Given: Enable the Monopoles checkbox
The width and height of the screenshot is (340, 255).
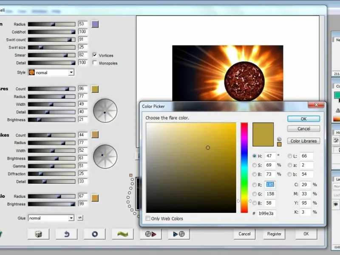Looking at the screenshot, I should tap(95, 63).
